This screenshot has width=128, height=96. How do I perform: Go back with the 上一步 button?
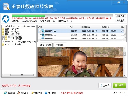[105, 86]
